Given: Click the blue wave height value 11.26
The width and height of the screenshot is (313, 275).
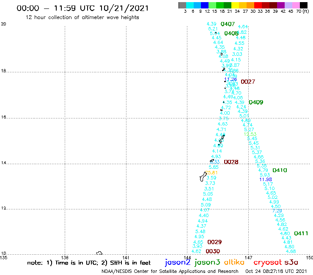Looking at the screenshot, I should pos(231,79).
